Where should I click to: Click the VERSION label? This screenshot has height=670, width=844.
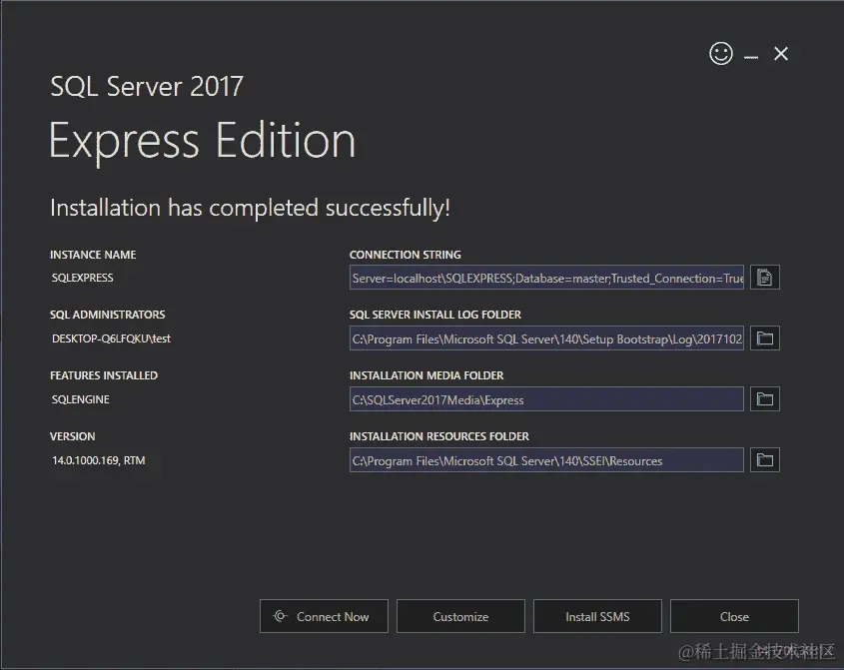click(x=73, y=436)
